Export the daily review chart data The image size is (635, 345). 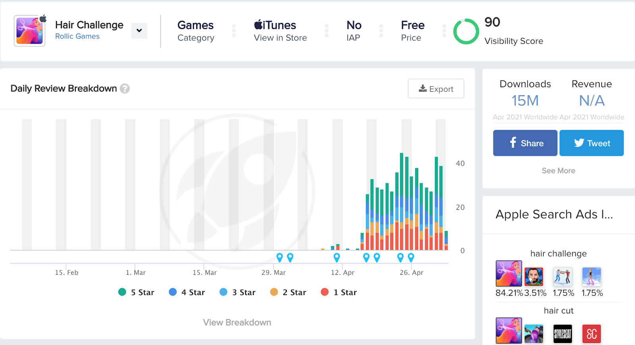tap(436, 89)
